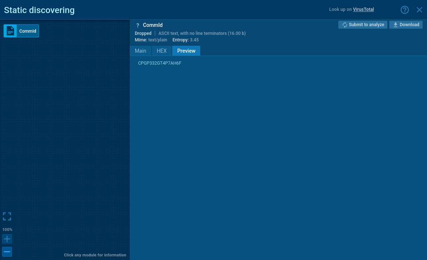Select the Preview tab
Screen dimensions: 427x260
tap(186, 51)
